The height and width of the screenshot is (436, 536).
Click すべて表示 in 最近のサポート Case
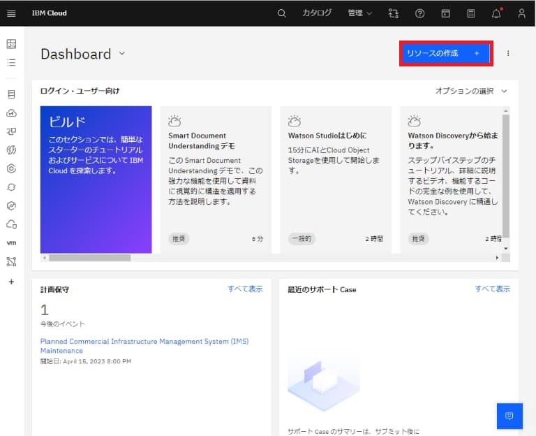pos(492,289)
